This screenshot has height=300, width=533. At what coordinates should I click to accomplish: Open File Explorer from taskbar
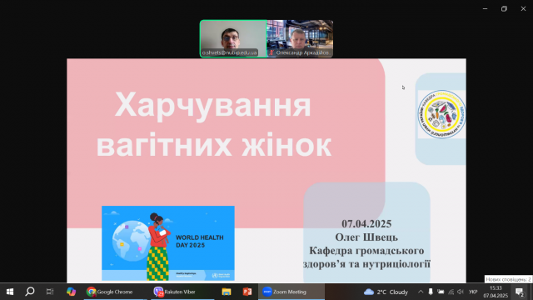pos(227,292)
